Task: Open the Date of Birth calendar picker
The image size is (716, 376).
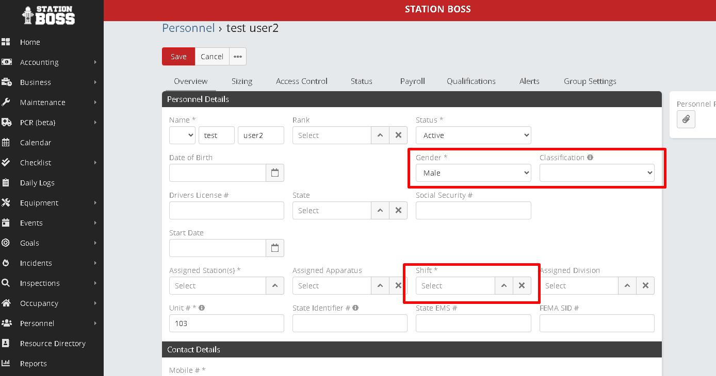Action: [275, 173]
